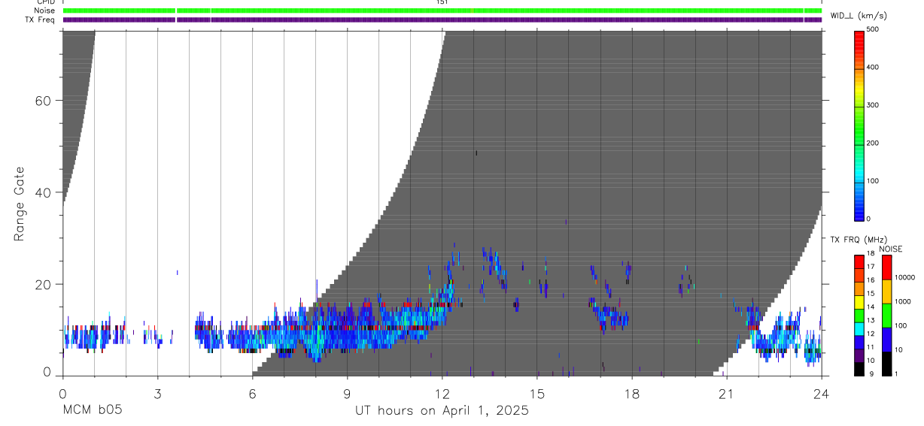Click the x-axis tick label "3"

click(157, 393)
